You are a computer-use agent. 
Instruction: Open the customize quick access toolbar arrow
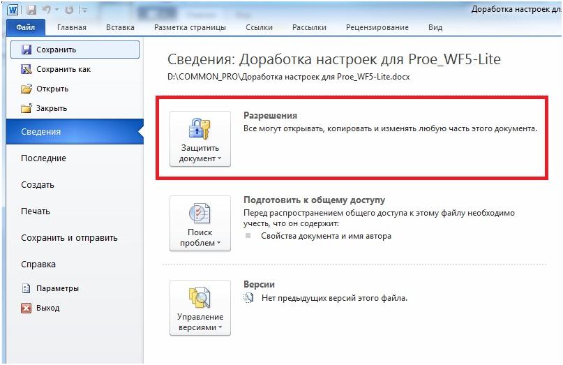point(84,10)
